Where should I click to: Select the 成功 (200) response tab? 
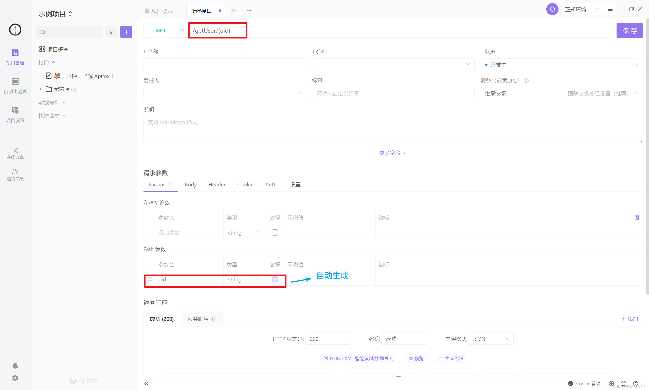coord(161,319)
